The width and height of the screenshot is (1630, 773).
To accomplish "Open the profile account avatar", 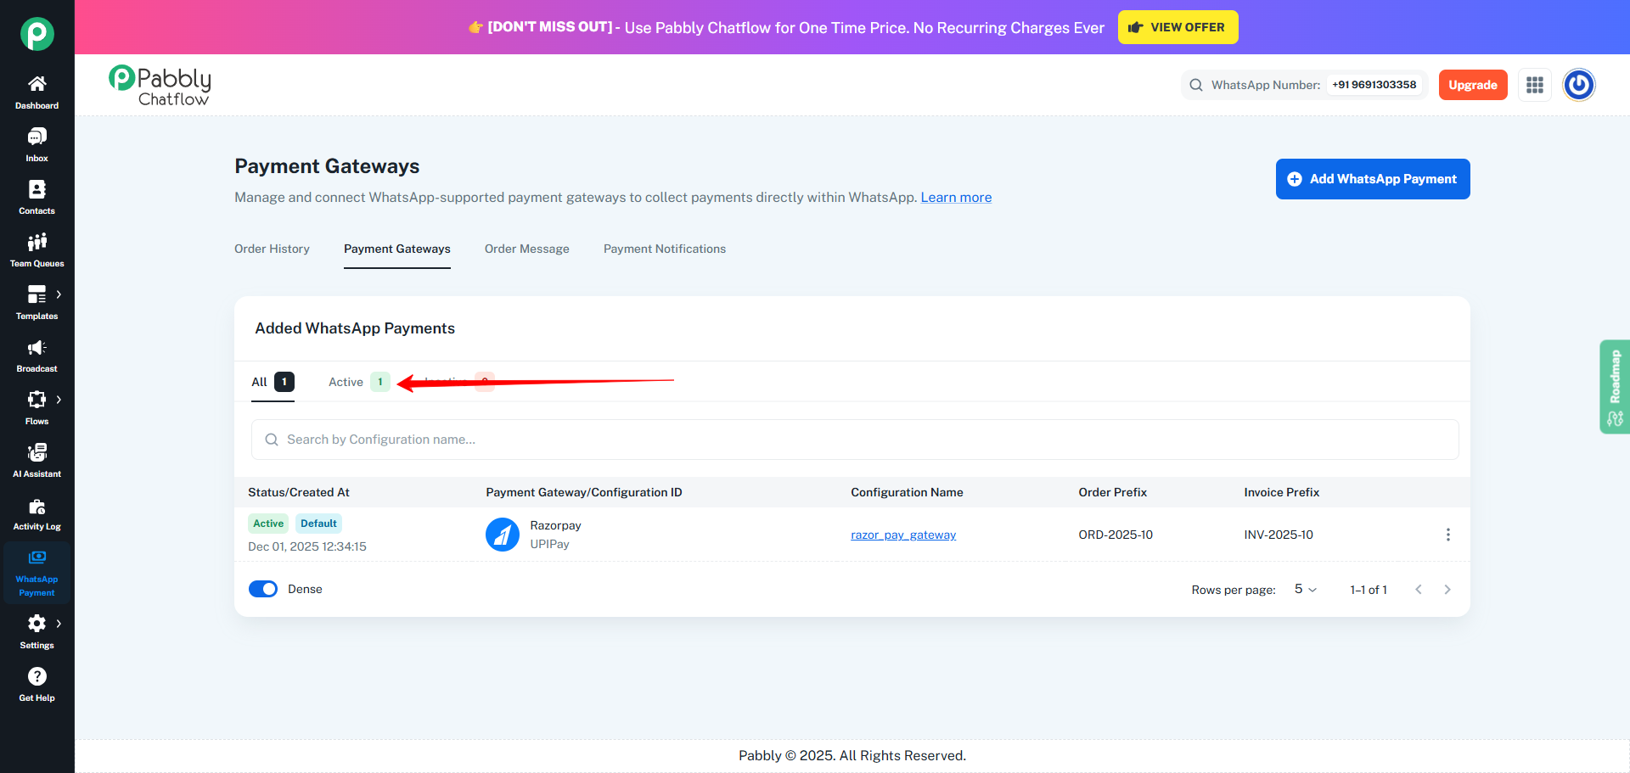I will (x=1579, y=85).
